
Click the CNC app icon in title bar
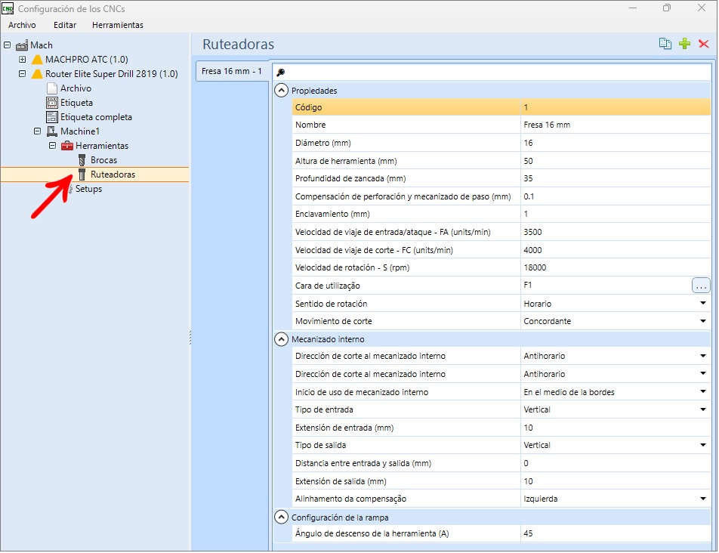tap(8, 8)
